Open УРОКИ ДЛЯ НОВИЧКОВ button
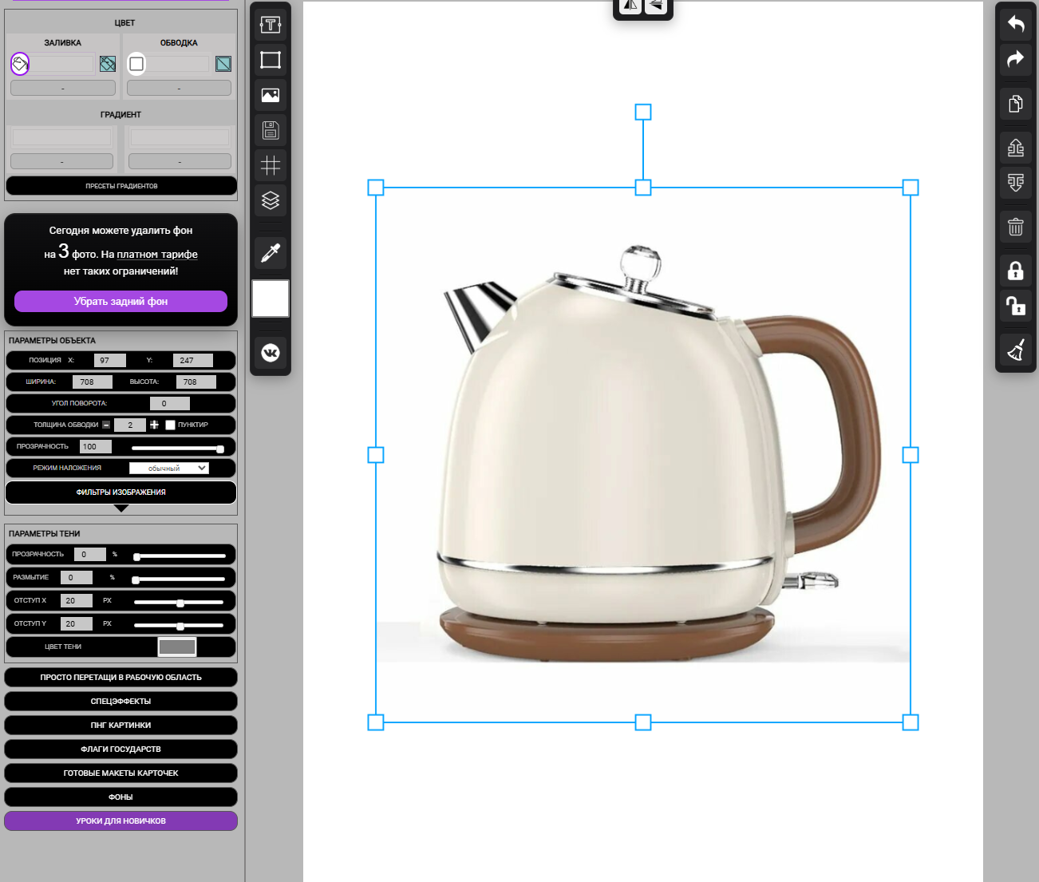This screenshot has height=882, width=1039. pyautogui.click(x=121, y=821)
